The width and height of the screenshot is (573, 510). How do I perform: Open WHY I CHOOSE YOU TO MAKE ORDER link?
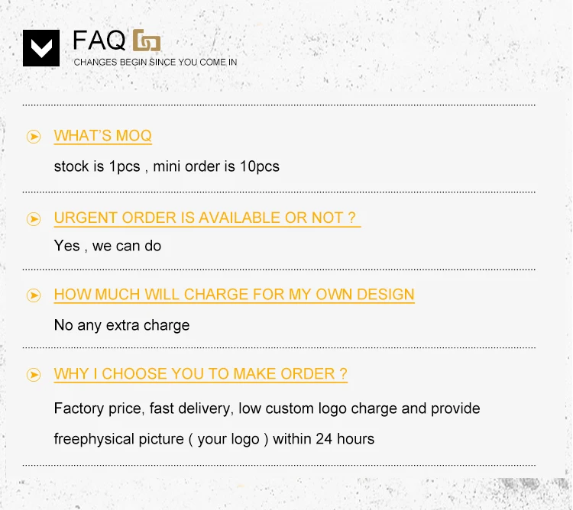pos(200,374)
